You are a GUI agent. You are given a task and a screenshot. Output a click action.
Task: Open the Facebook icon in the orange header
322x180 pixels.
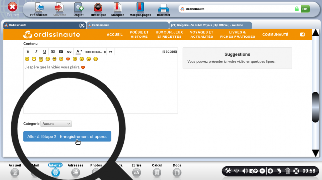tap(302, 35)
